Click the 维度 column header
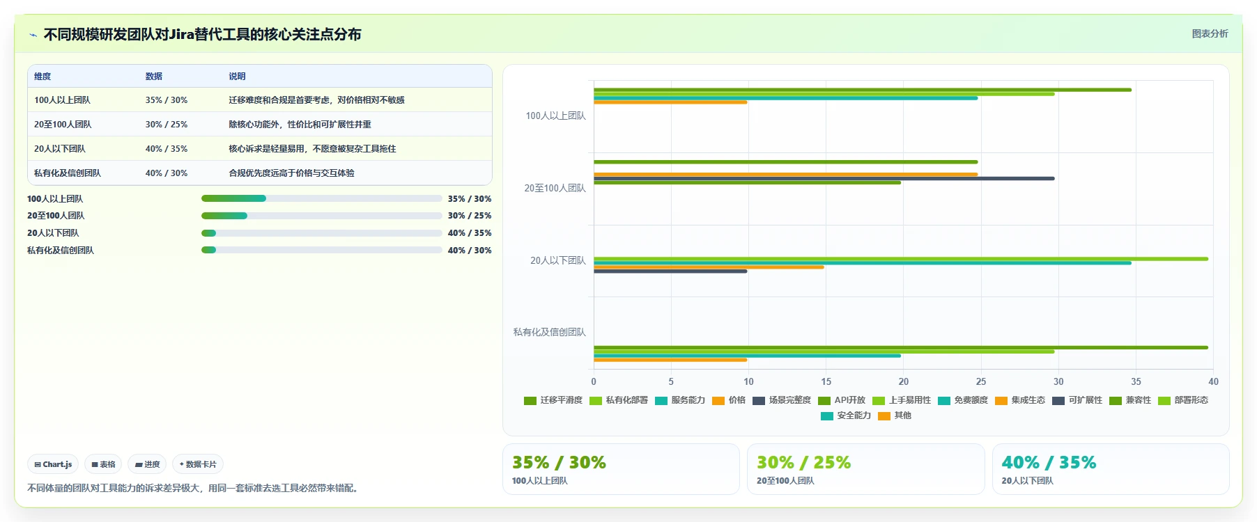The height and width of the screenshot is (522, 1257). [x=43, y=77]
